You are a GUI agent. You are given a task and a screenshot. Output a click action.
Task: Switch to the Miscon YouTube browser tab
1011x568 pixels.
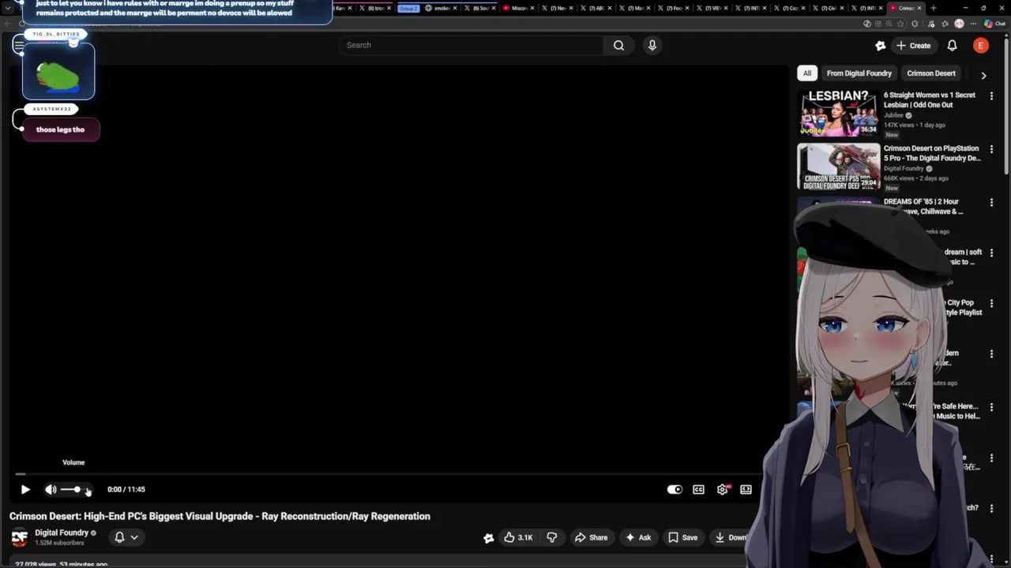[x=518, y=8]
